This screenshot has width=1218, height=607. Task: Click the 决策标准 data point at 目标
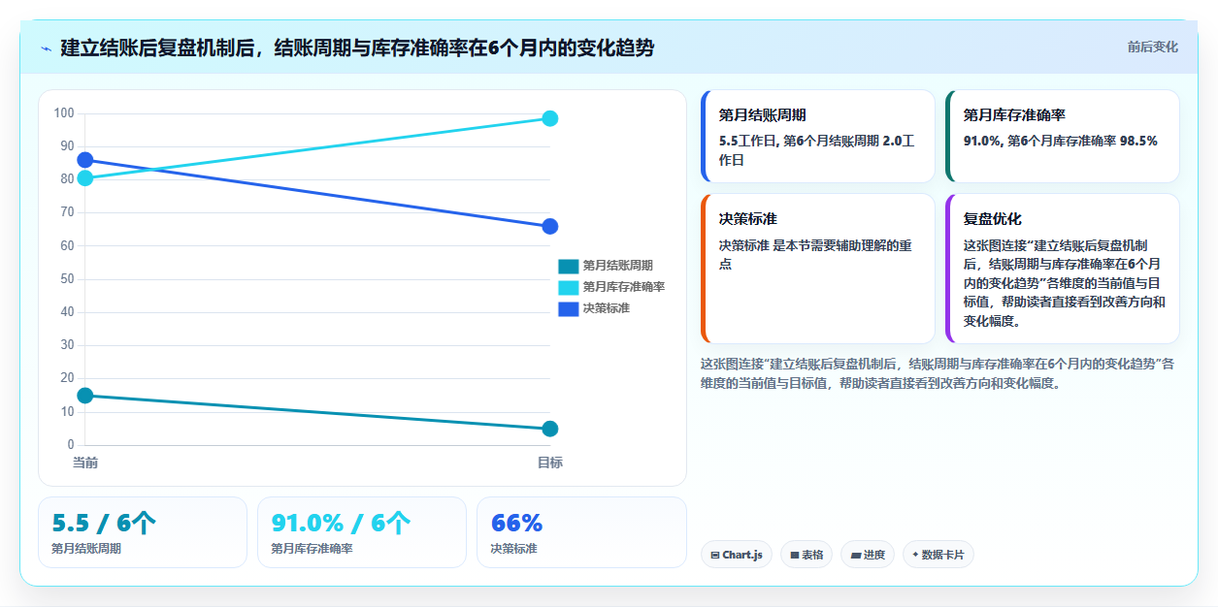(x=550, y=226)
